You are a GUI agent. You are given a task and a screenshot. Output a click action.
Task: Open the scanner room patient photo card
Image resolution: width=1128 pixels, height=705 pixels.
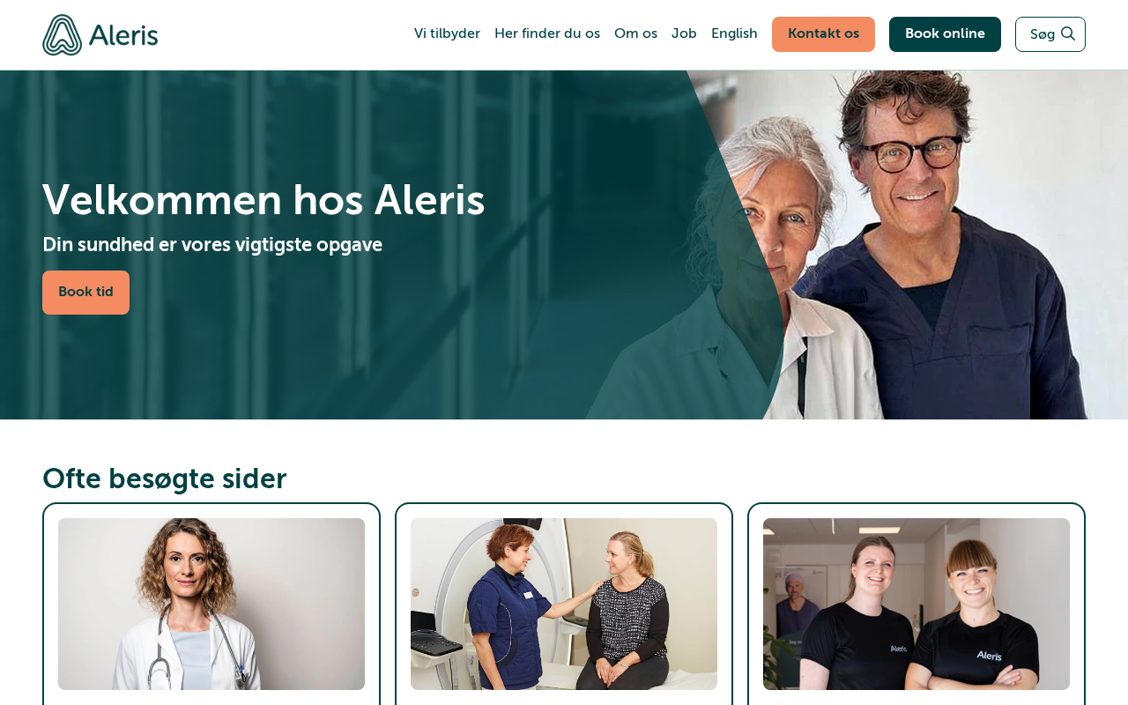pyautogui.click(x=564, y=604)
